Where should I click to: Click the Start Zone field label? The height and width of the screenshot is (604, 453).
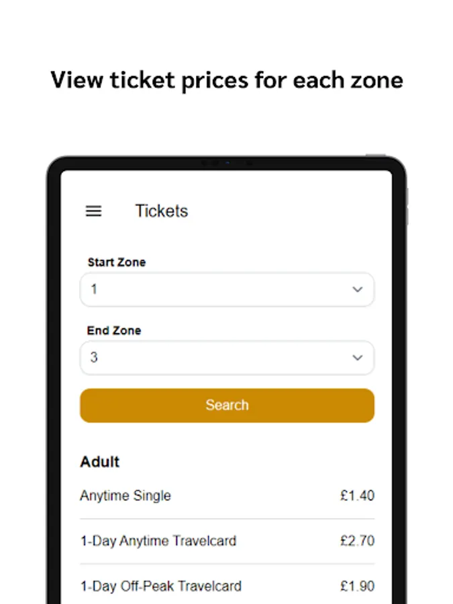(117, 262)
